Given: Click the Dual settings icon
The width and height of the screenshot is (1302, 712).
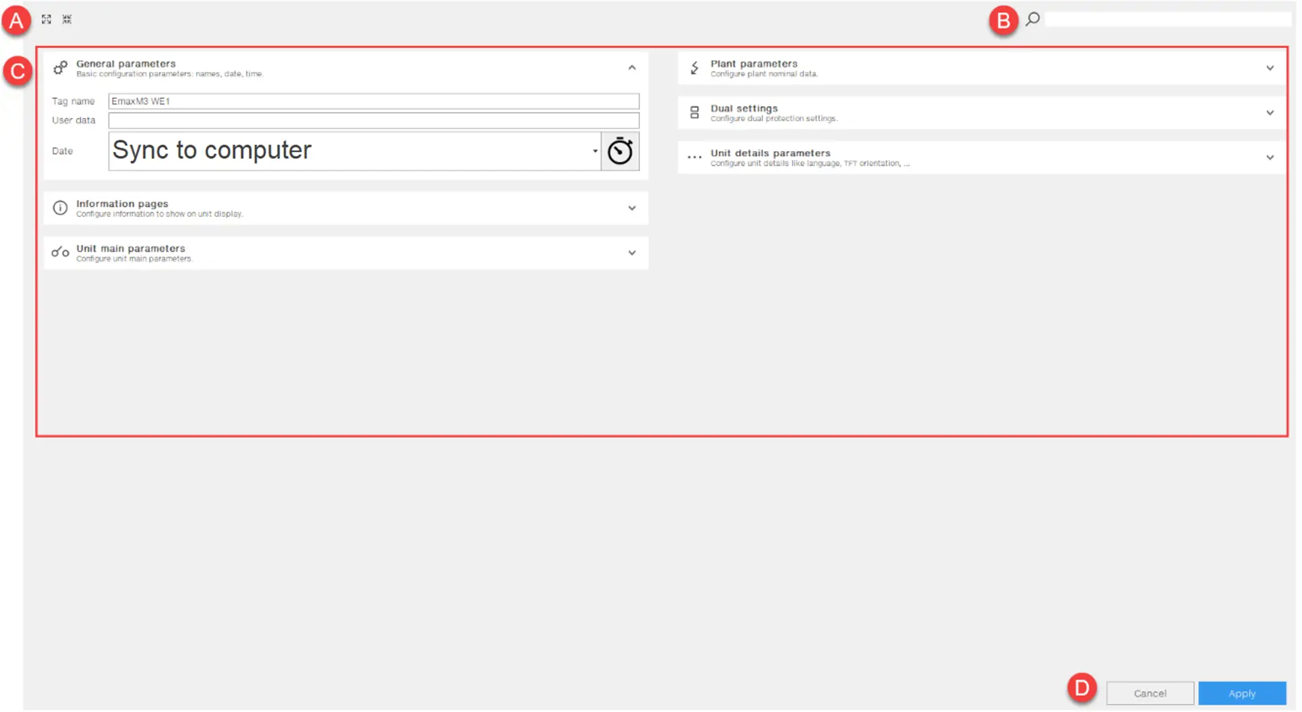Looking at the screenshot, I should click(694, 113).
